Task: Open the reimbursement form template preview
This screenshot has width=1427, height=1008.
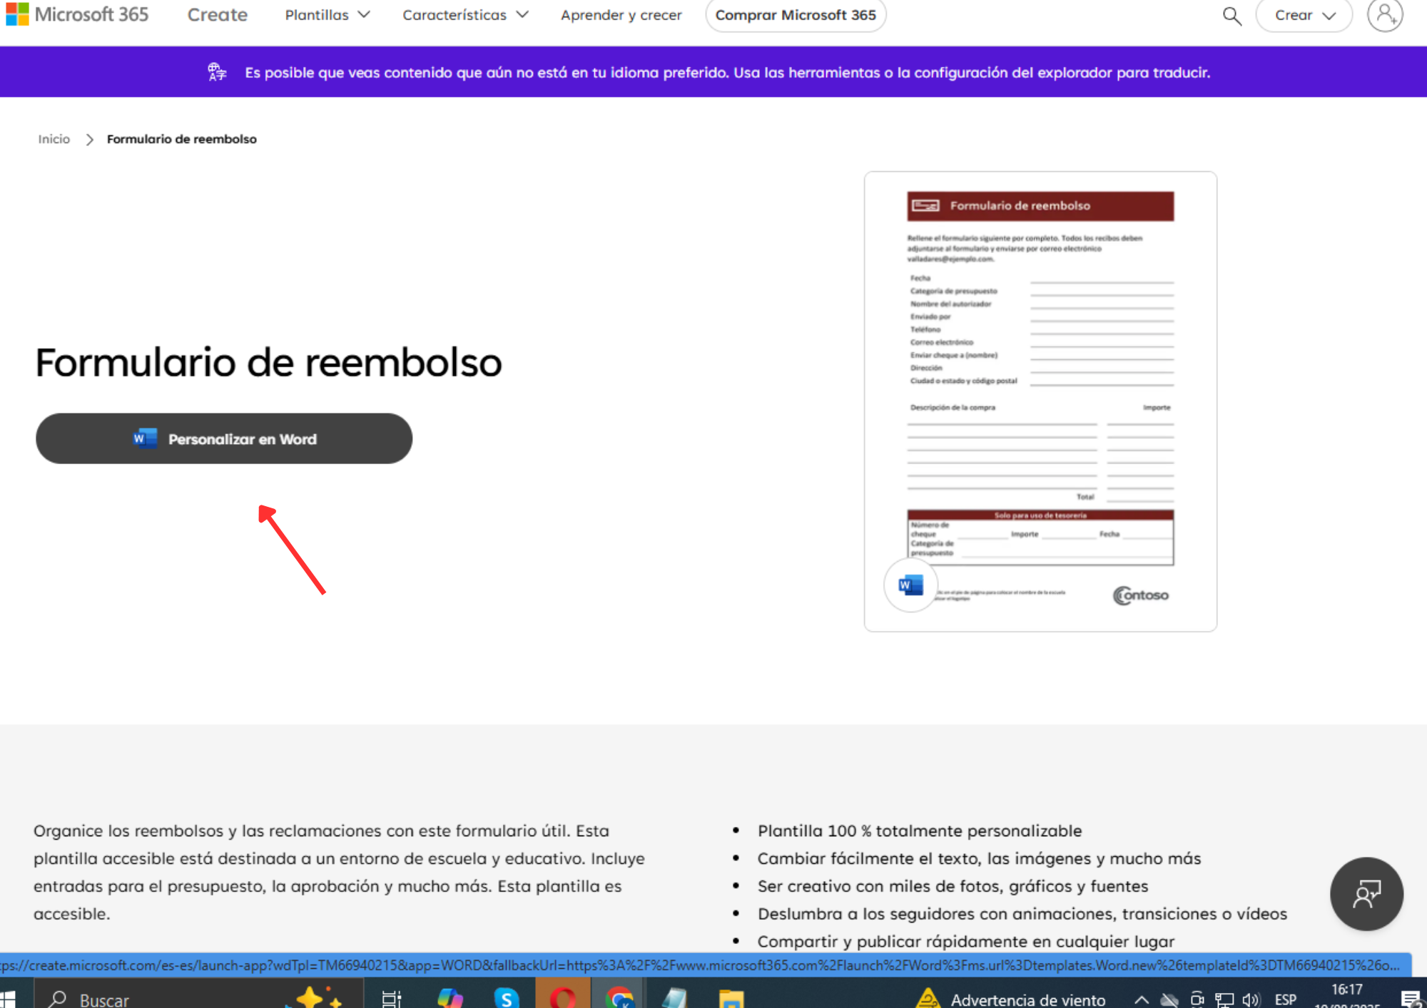Action: (x=1040, y=401)
